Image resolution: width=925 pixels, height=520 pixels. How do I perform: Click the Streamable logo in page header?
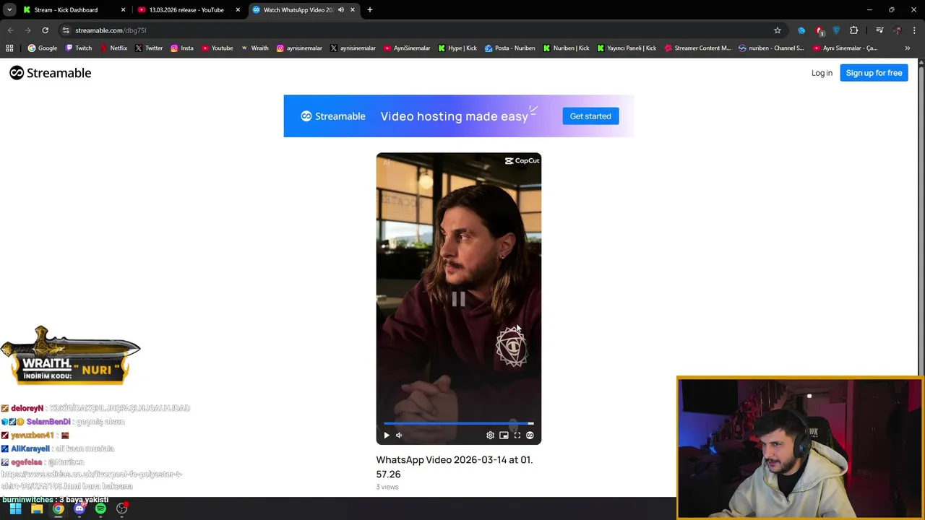click(51, 73)
